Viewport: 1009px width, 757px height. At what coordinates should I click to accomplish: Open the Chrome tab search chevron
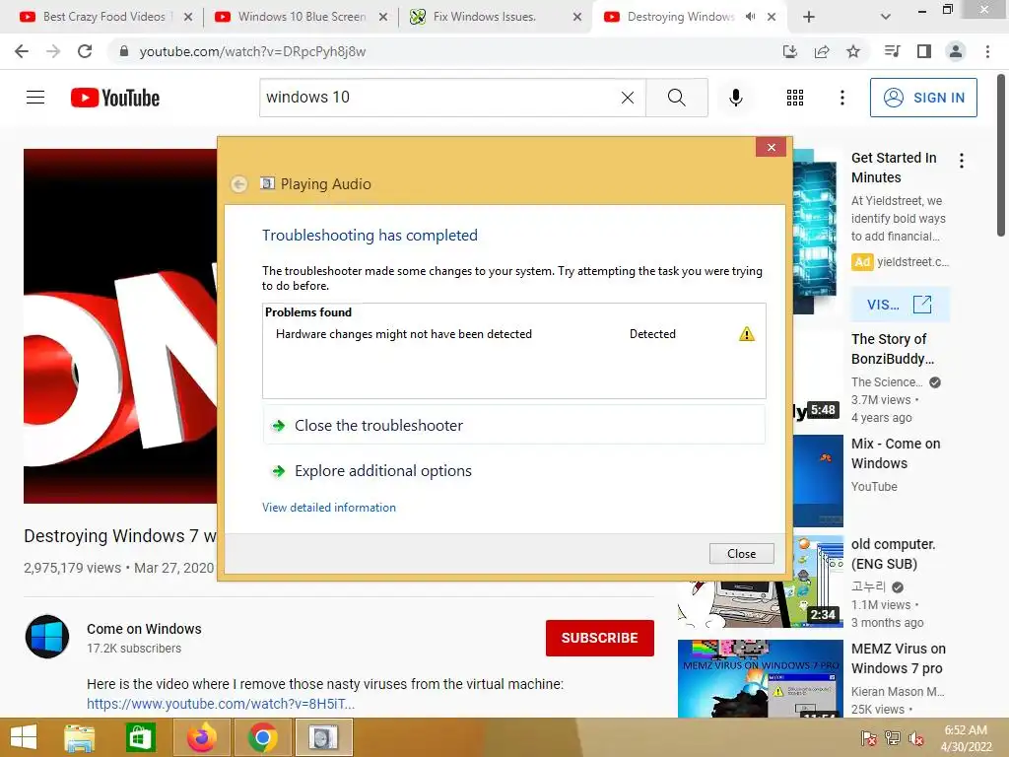(886, 17)
